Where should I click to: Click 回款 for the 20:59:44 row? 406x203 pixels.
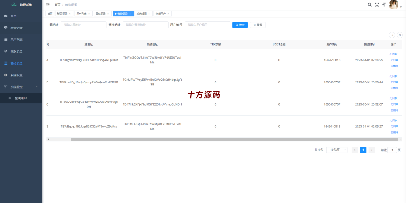(x=394, y=76)
